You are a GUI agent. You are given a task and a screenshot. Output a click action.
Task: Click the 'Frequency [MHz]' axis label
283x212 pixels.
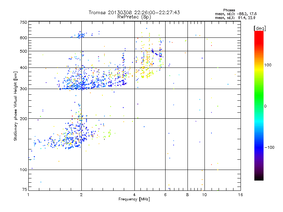134,199
